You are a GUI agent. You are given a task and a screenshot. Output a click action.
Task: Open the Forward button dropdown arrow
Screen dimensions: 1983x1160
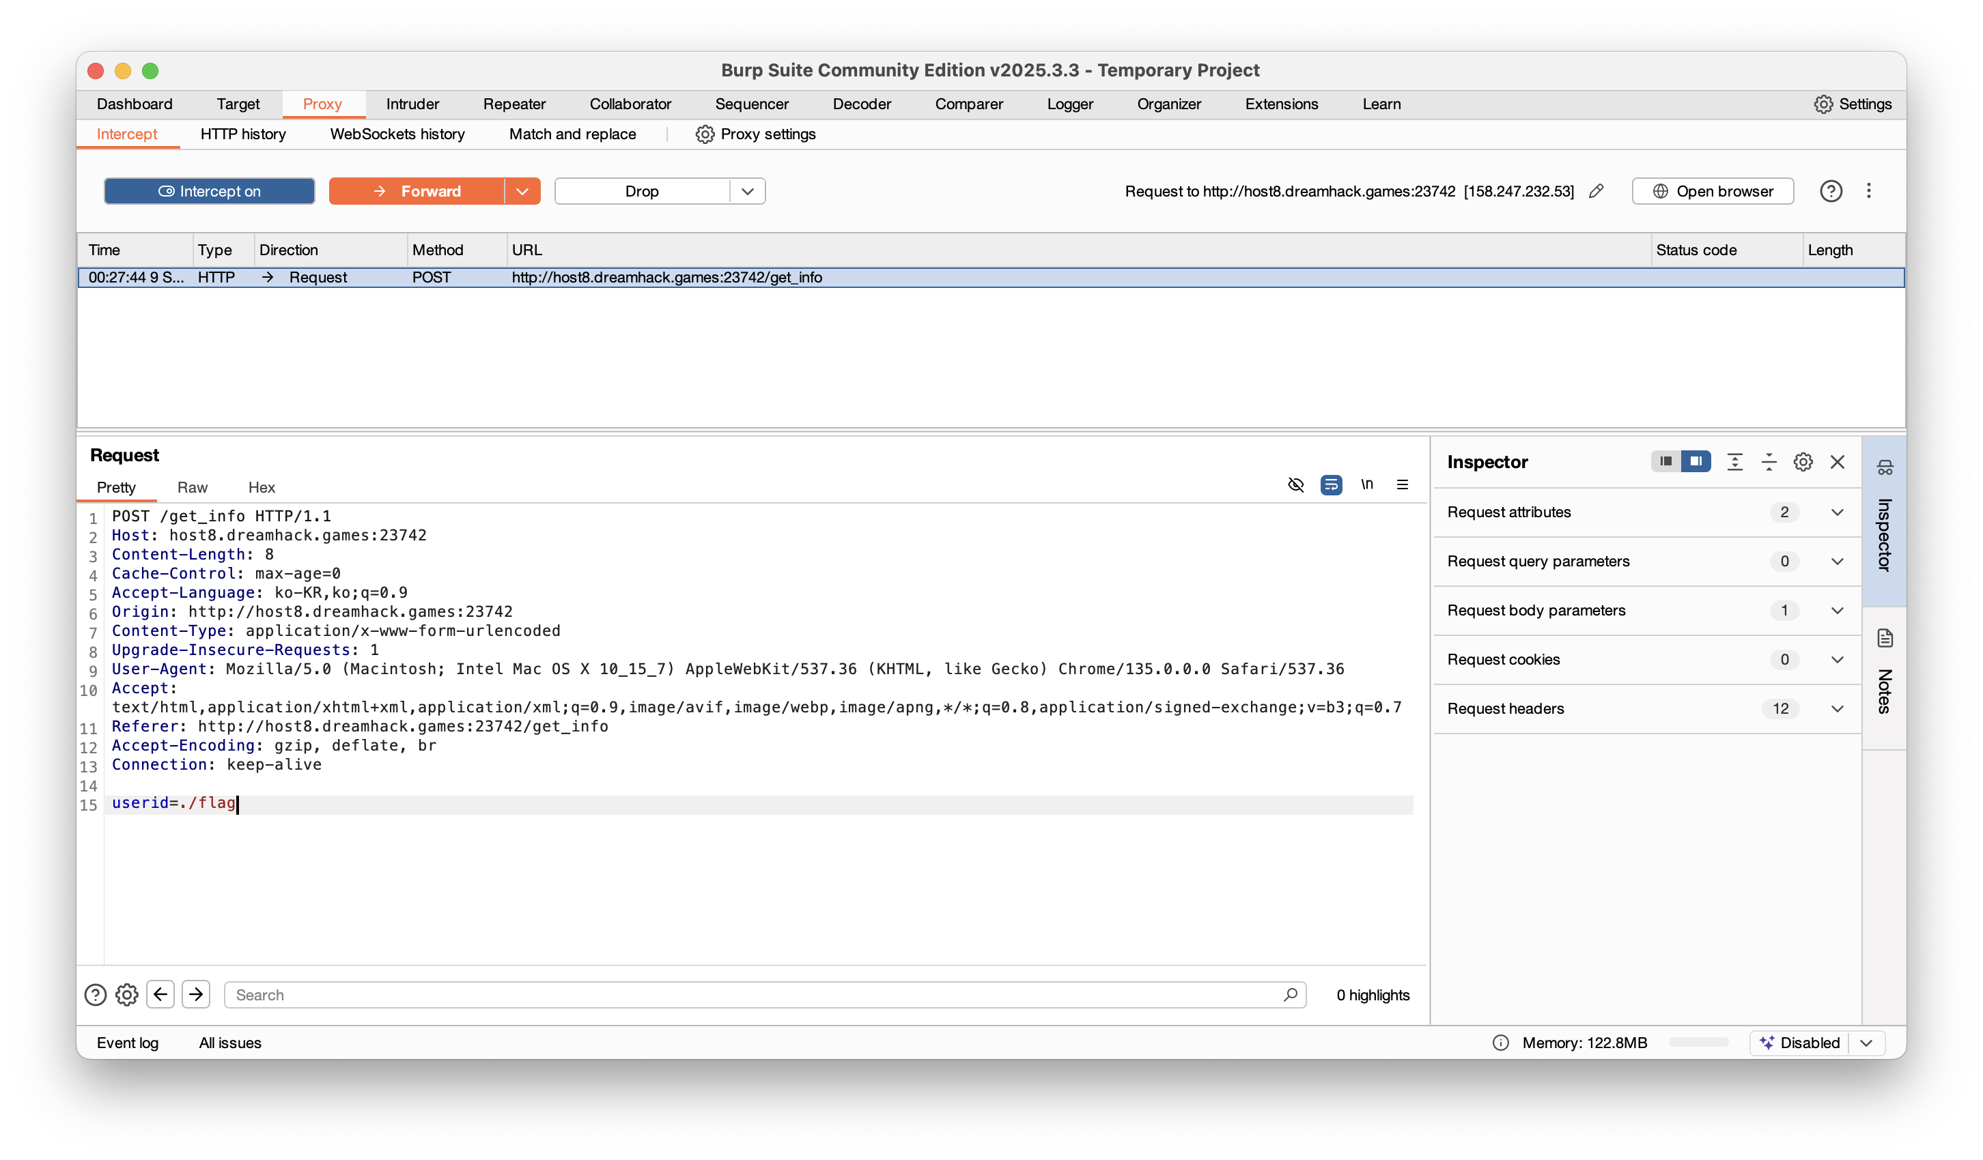[x=522, y=191]
